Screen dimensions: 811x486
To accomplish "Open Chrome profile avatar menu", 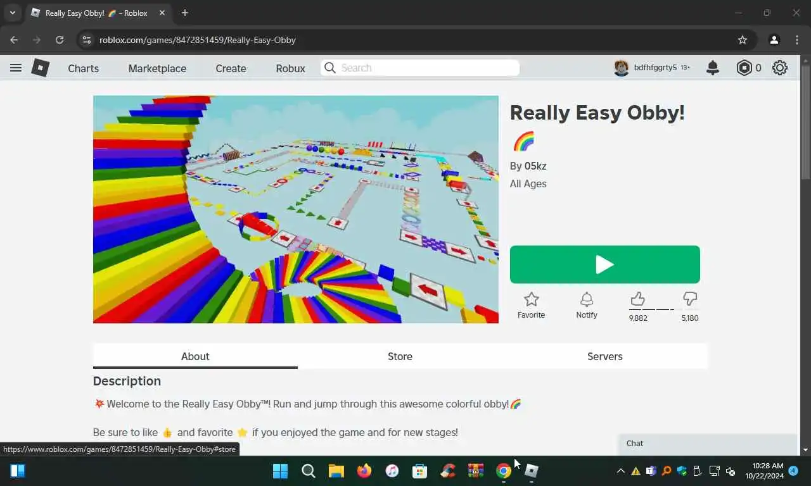I will pos(774,40).
